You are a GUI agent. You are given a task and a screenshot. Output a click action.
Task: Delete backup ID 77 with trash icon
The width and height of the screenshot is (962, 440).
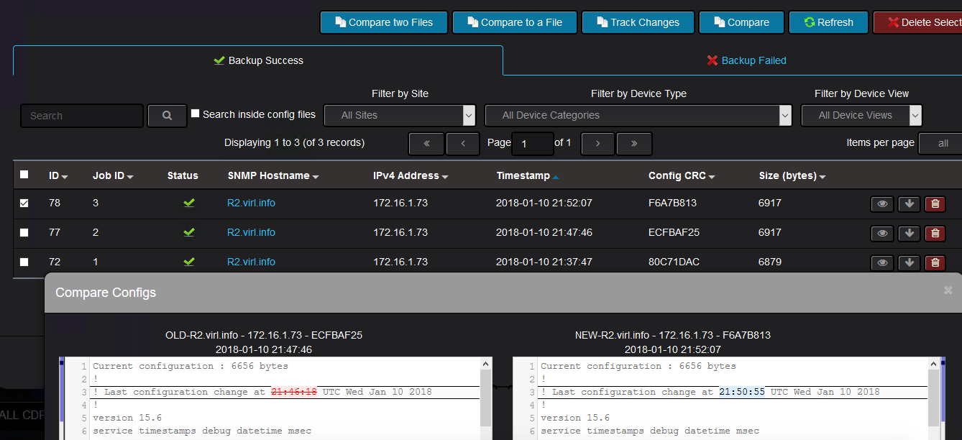point(935,233)
